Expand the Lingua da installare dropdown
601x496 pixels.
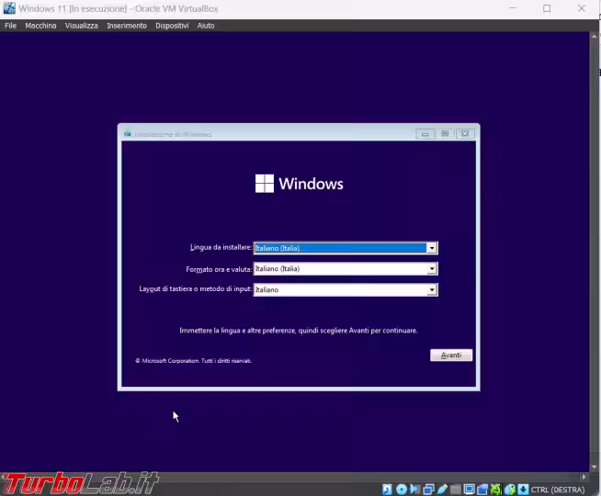click(432, 248)
